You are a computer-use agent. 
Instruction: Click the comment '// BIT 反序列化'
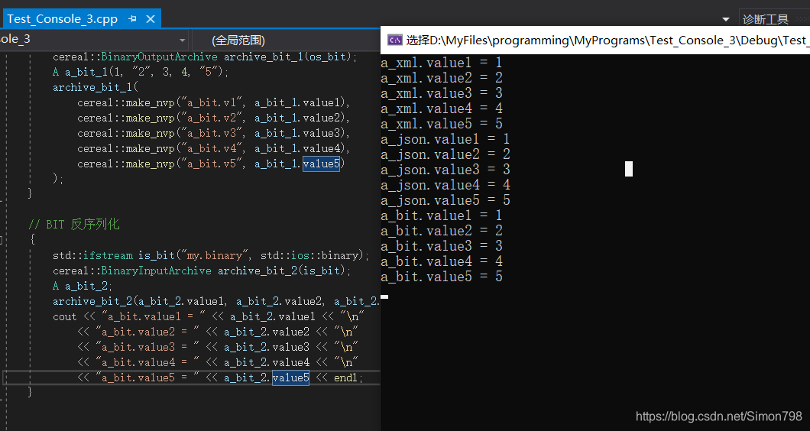tap(74, 224)
